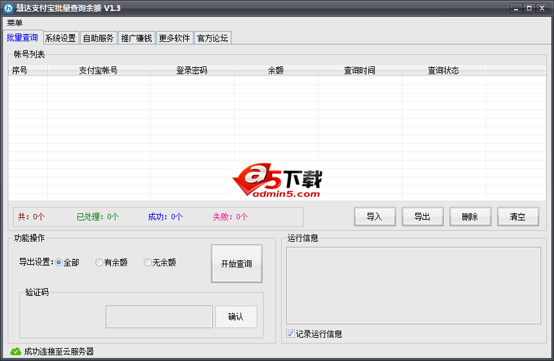The image size is (554, 361).
Task: Click the 查询状态 column header
Action: tap(444, 70)
